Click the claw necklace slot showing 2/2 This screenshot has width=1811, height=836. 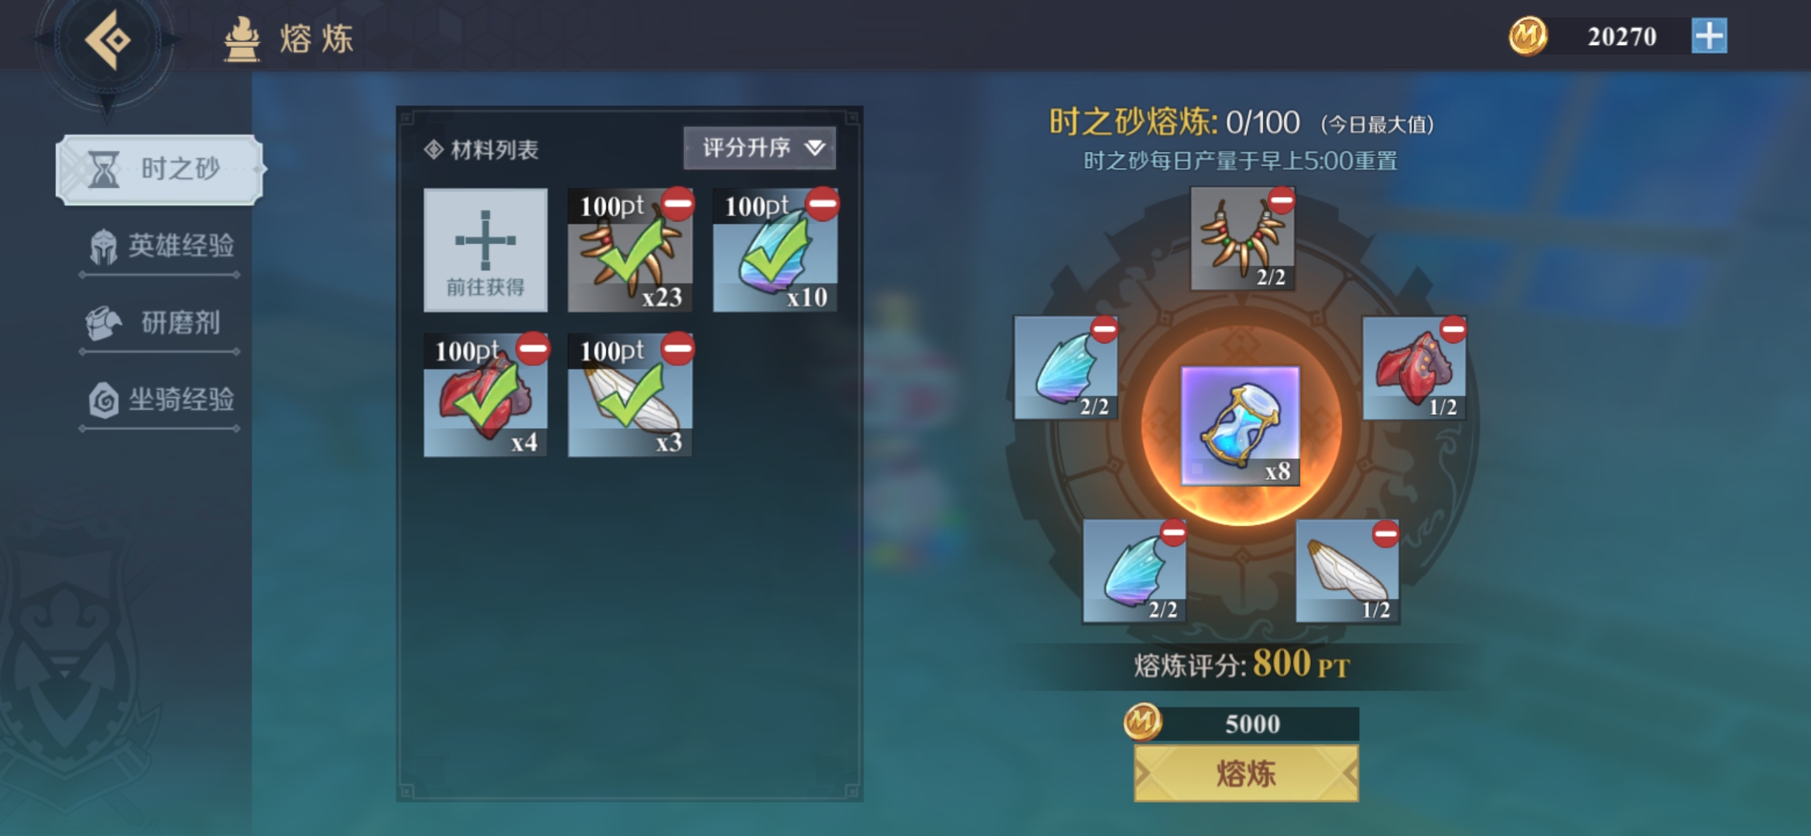1242,238
